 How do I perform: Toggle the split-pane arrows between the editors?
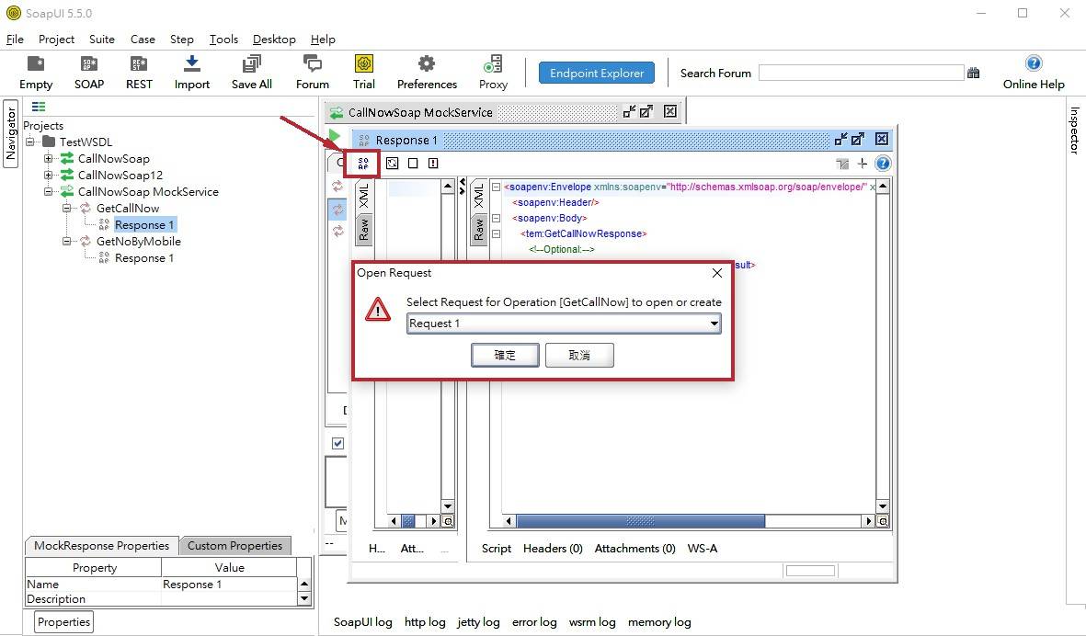462,187
